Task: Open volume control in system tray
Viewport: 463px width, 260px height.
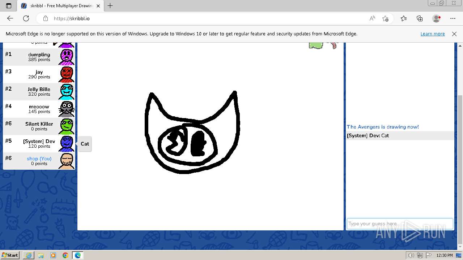Action: pyautogui.click(x=411, y=255)
